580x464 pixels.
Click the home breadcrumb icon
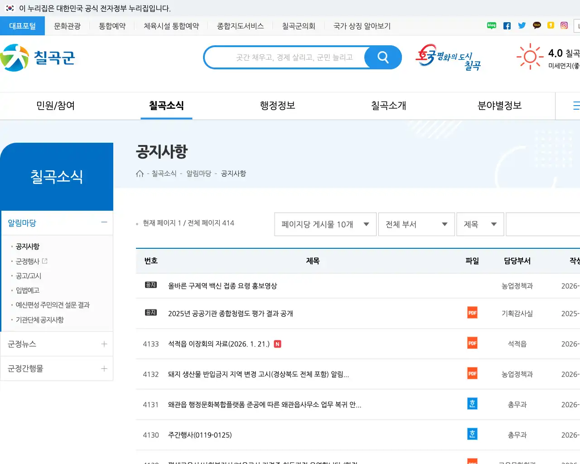click(140, 173)
